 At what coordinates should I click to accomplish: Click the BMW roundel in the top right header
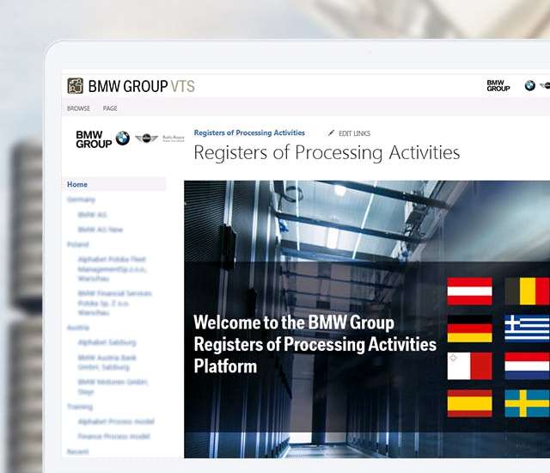coord(529,86)
